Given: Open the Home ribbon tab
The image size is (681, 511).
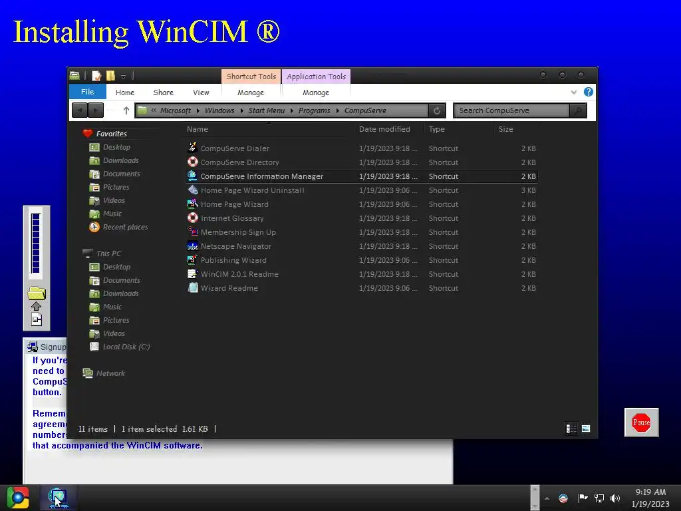Looking at the screenshot, I should 125,92.
